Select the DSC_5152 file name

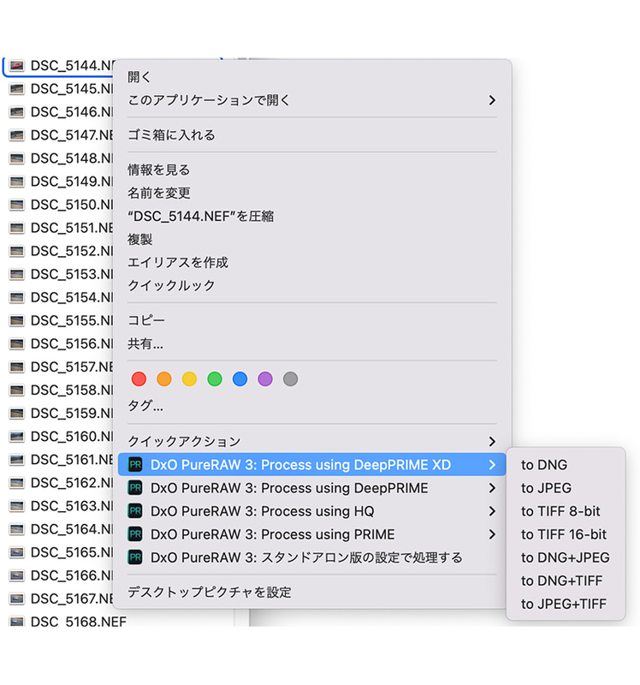click(72, 251)
